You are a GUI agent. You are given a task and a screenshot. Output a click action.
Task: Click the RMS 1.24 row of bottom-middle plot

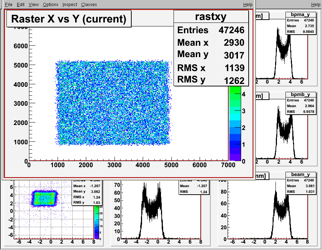(x=194, y=191)
